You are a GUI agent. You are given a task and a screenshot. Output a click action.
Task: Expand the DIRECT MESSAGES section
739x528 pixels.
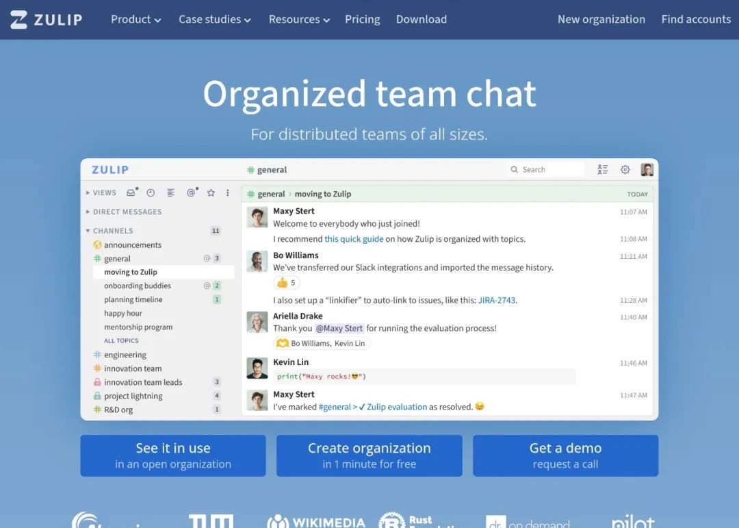(x=123, y=212)
